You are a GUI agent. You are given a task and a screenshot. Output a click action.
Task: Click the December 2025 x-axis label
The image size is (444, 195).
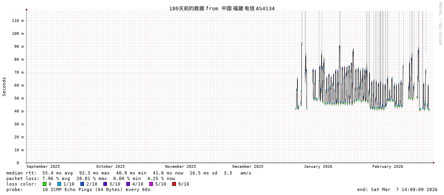coord(248,167)
